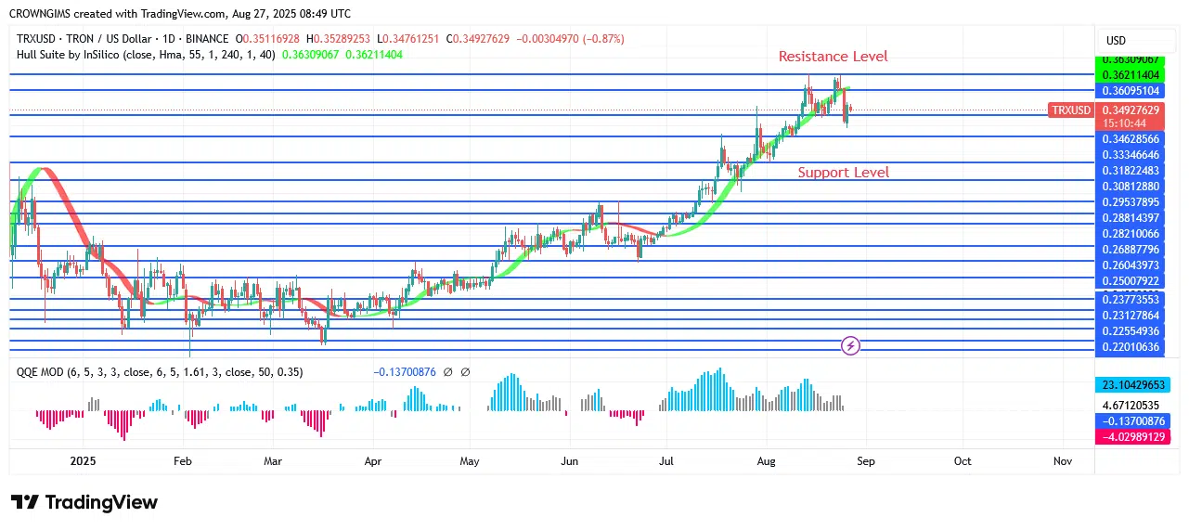Click the Apr label on the time axis
The image size is (1189, 530).
(373, 460)
